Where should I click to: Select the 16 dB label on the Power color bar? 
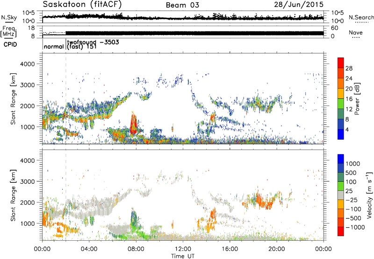coord(349,99)
